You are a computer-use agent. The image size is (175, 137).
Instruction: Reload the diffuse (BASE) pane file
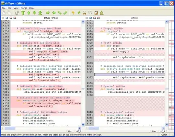click(7, 18)
